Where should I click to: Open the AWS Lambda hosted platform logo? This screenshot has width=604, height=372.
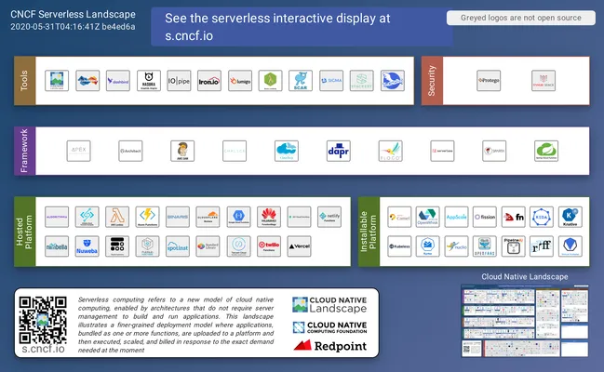point(117,217)
